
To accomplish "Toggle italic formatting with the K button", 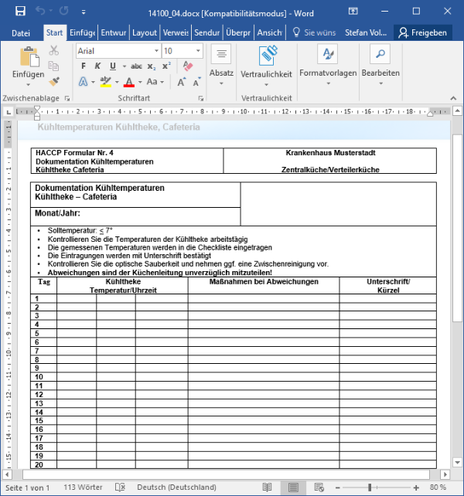I will click(x=98, y=66).
